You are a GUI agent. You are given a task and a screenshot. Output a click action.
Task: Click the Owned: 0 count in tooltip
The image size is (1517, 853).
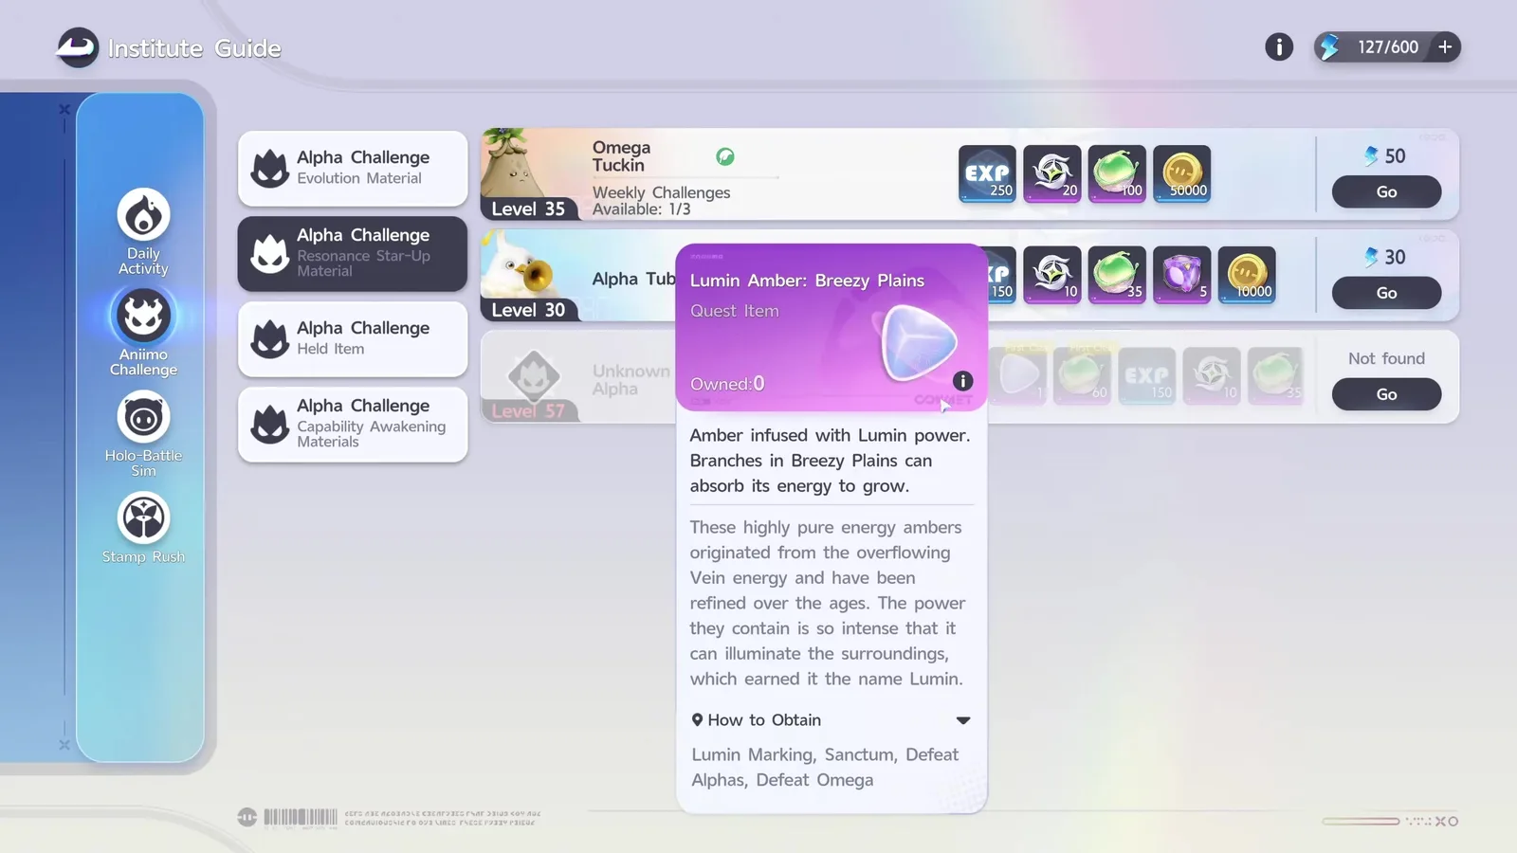pyautogui.click(x=727, y=384)
